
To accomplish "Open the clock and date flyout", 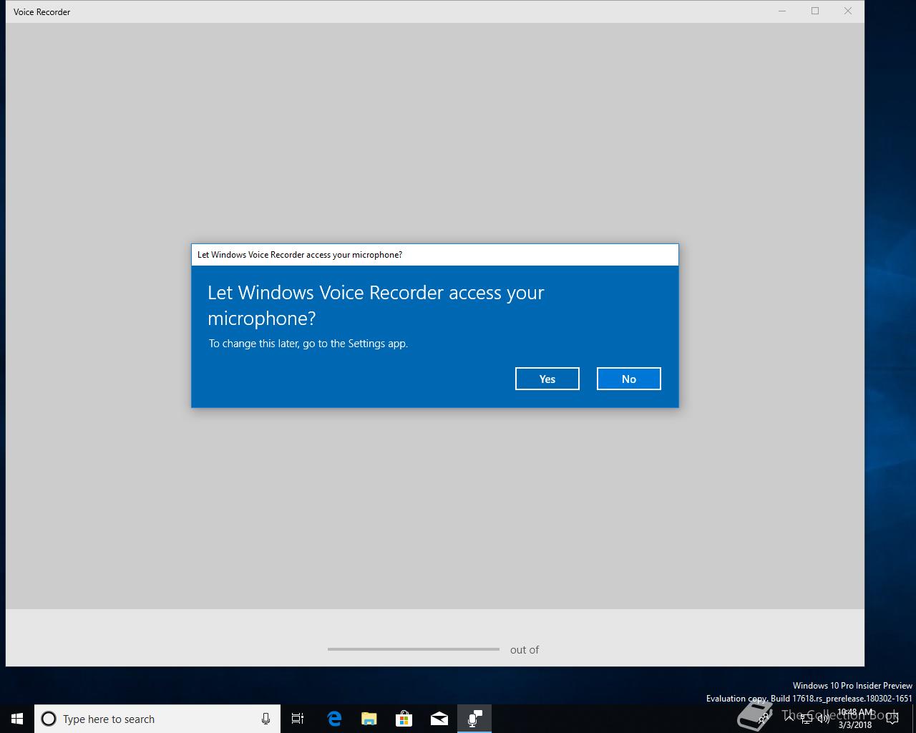I will coord(855,719).
